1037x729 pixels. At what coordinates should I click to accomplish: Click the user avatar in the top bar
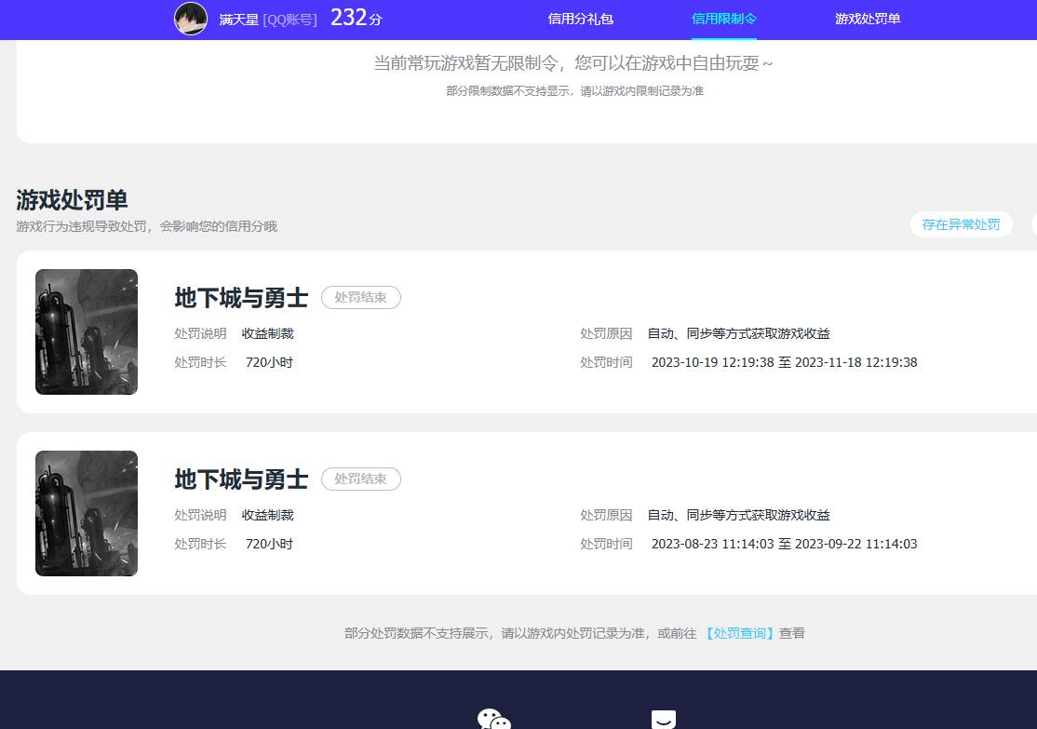191,19
